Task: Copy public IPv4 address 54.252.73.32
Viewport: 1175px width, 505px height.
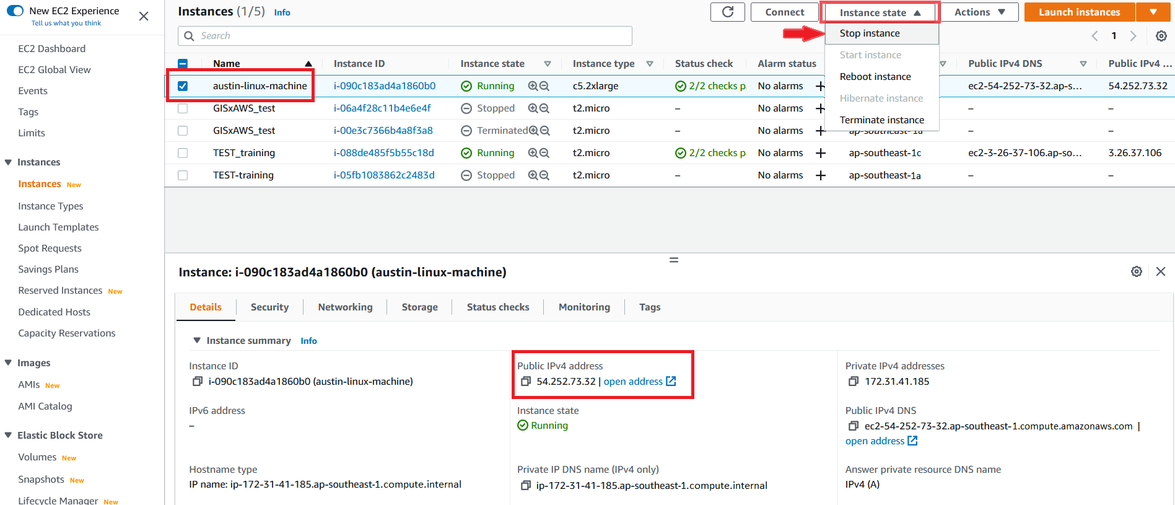Action: (526, 381)
